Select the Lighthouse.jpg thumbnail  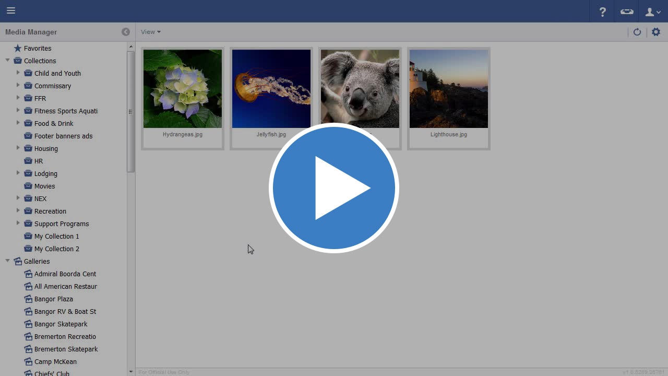(449, 89)
